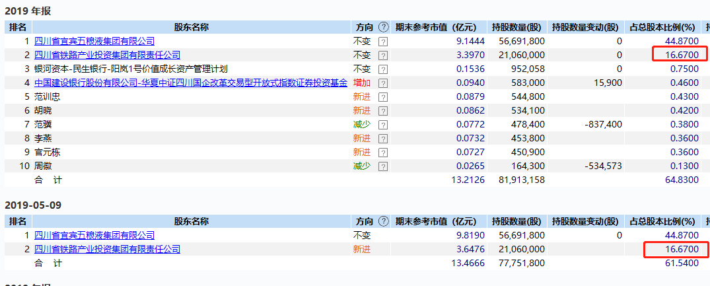Click question icon in 范训忠 row
This screenshot has height=286, width=710.
(383, 97)
